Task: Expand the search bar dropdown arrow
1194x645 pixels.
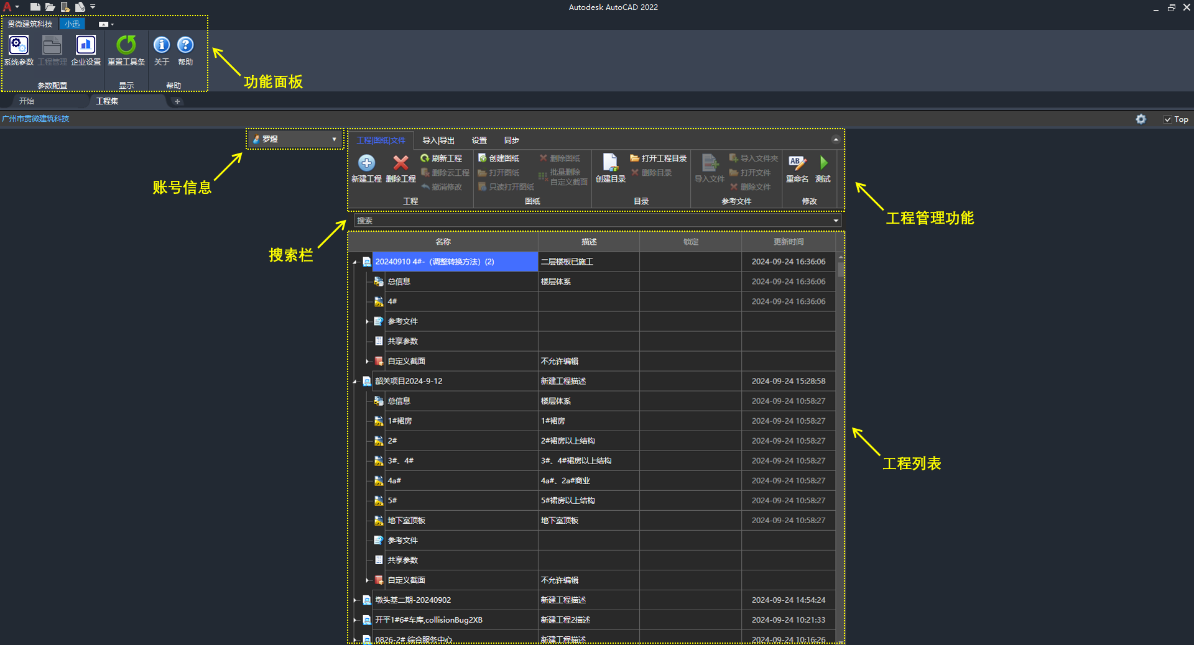Action: pos(835,221)
